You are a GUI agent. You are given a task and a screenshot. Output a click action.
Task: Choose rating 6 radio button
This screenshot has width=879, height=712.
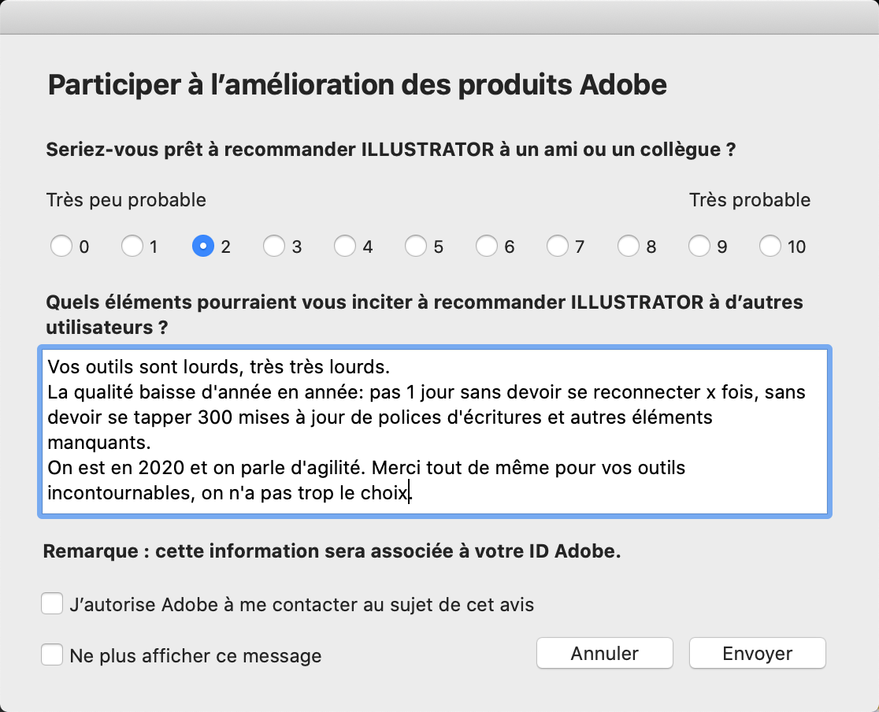click(x=487, y=246)
